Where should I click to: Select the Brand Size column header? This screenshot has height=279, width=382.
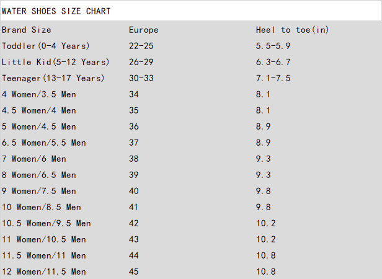coord(27,30)
